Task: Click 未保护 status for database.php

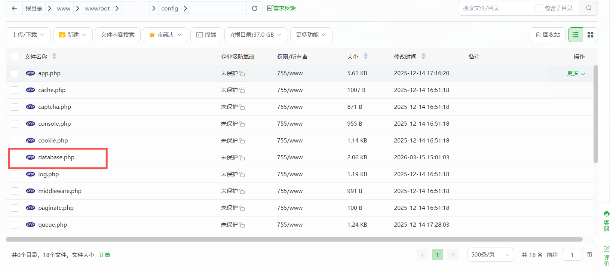Action: pos(229,157)
